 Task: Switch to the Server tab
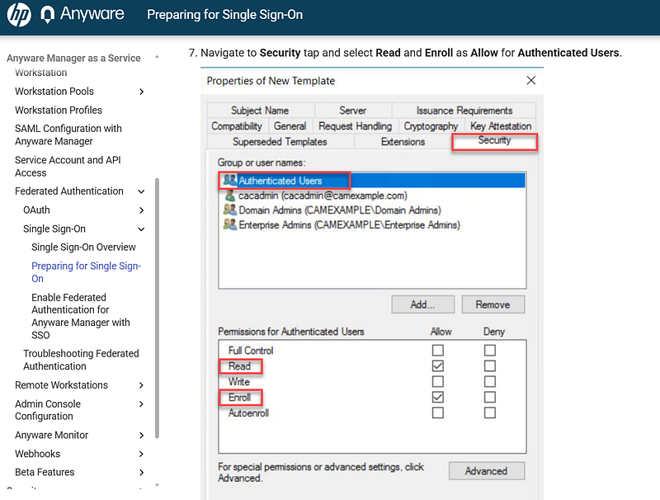pyautogui.click(x=353, y=111)
